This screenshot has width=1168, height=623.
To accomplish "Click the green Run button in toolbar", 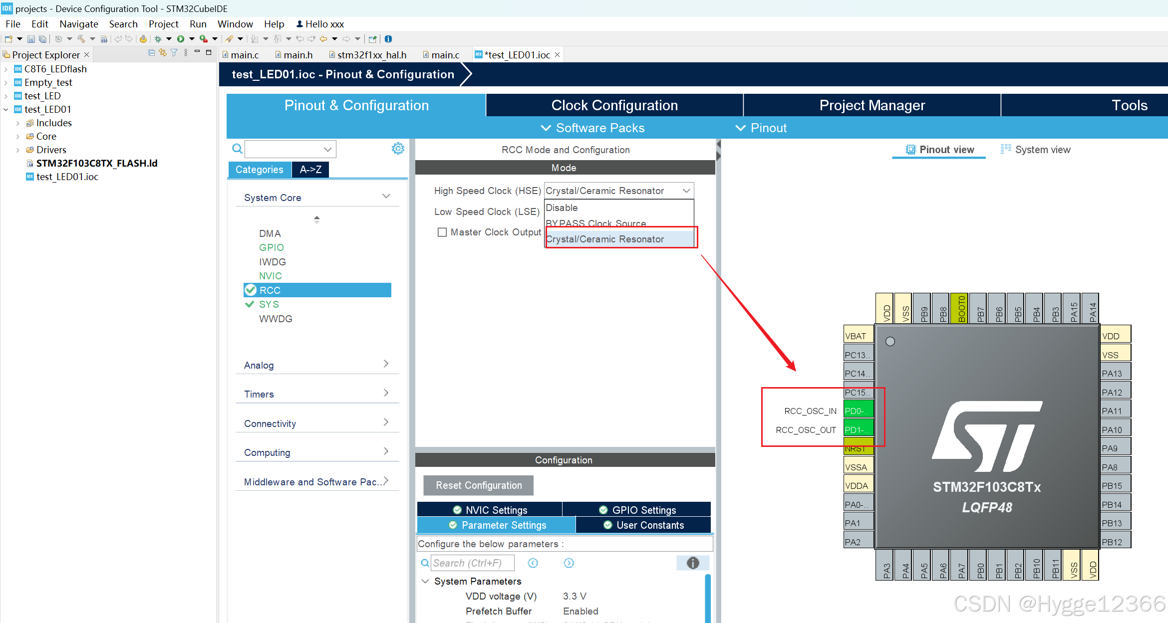I will point(181,39).
